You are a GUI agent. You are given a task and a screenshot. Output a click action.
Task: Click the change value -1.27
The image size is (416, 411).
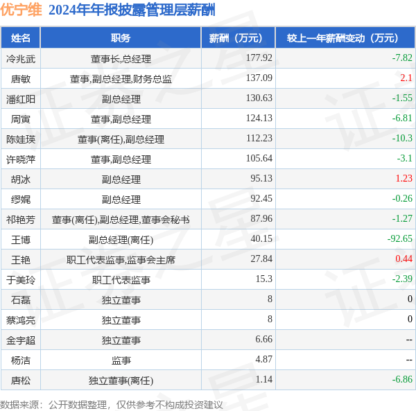402,218
